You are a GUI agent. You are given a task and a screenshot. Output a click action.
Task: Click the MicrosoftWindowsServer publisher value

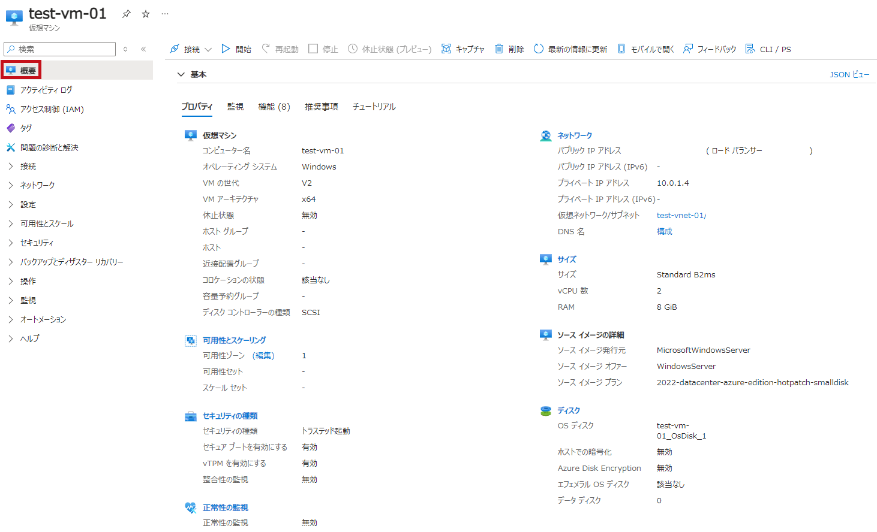(x=704, y=350)
